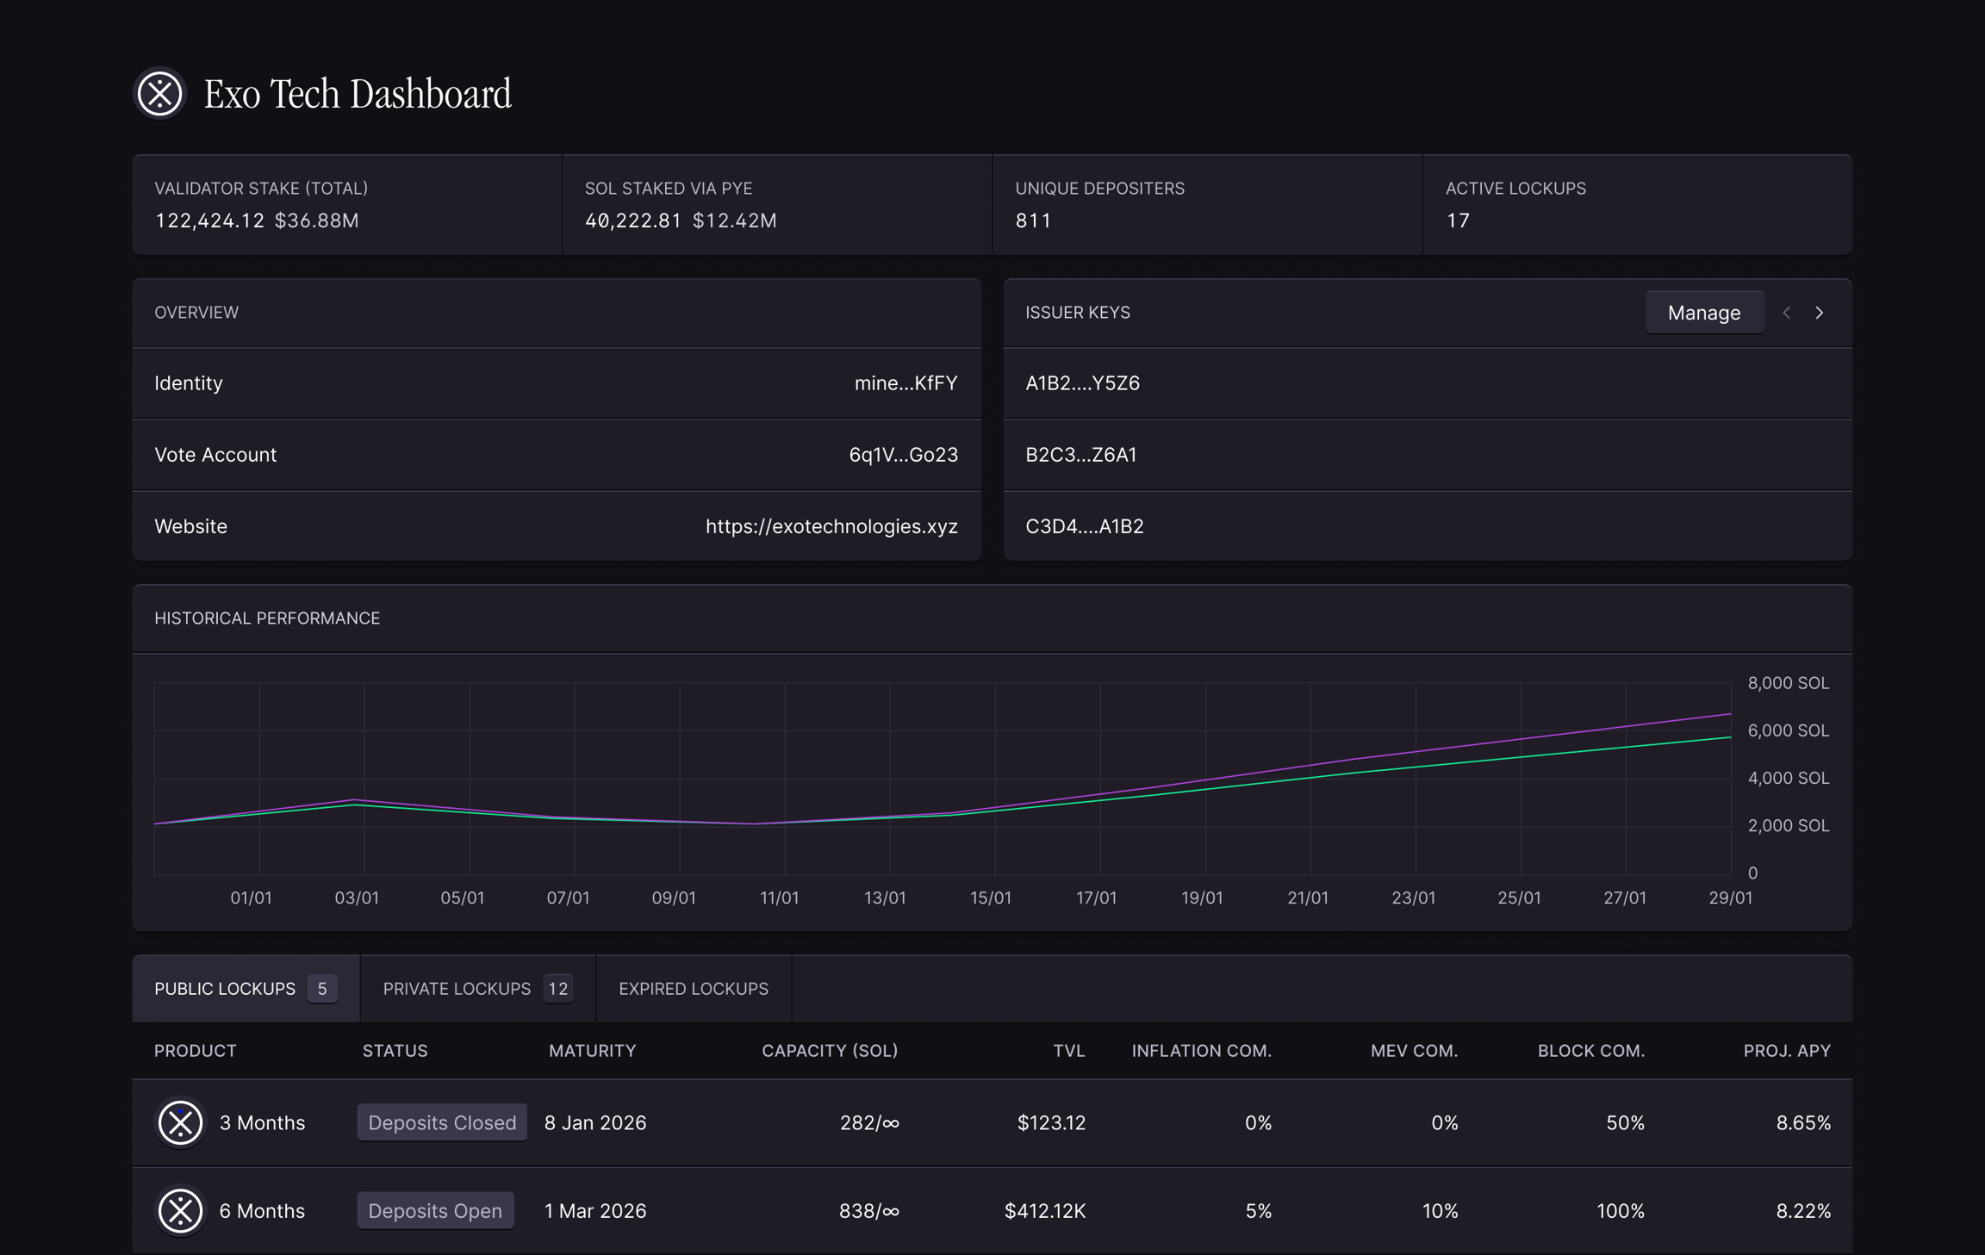
Task: Click the 6 Months product icon
Action: pos(180,1210)
